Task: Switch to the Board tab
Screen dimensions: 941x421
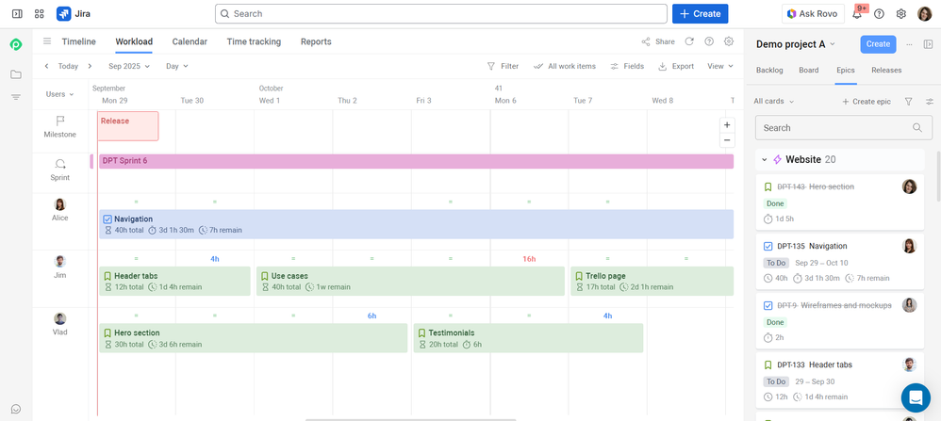Action: click(x=808, y=70)
